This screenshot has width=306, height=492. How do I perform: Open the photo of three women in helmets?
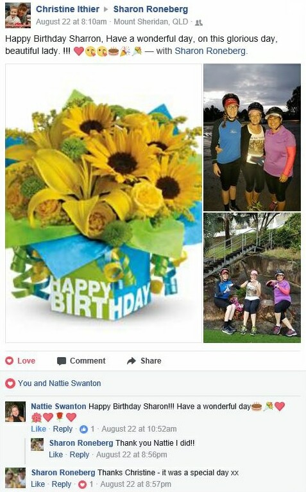pos(252,137)
